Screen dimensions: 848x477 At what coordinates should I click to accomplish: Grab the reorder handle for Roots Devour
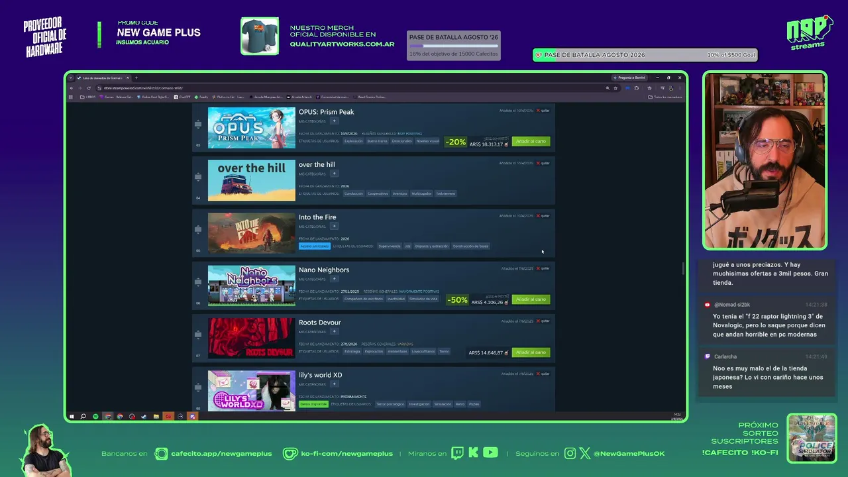pyautogui.click(x=198, y=335)
